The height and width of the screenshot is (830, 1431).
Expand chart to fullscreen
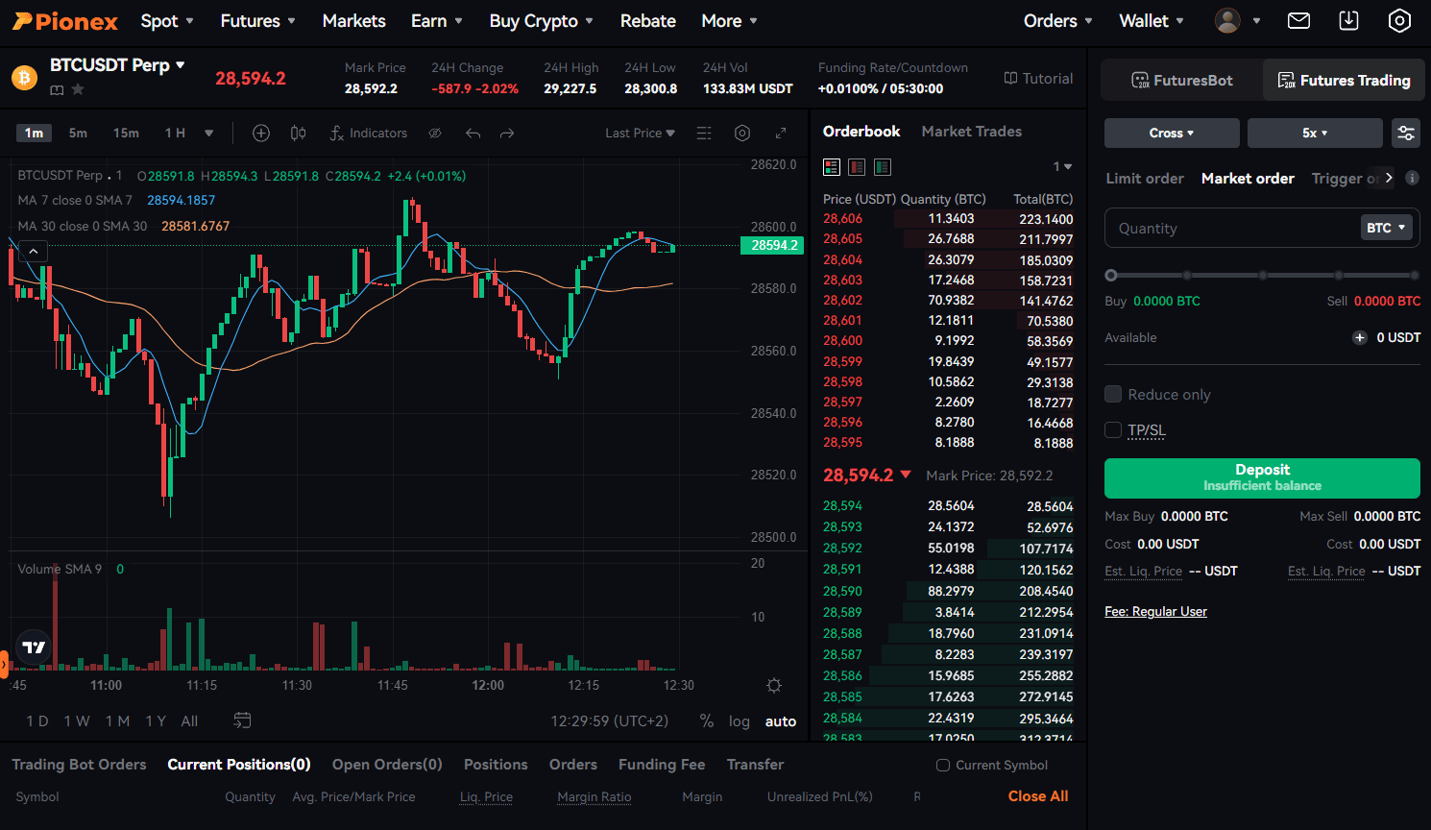(781, 134)
